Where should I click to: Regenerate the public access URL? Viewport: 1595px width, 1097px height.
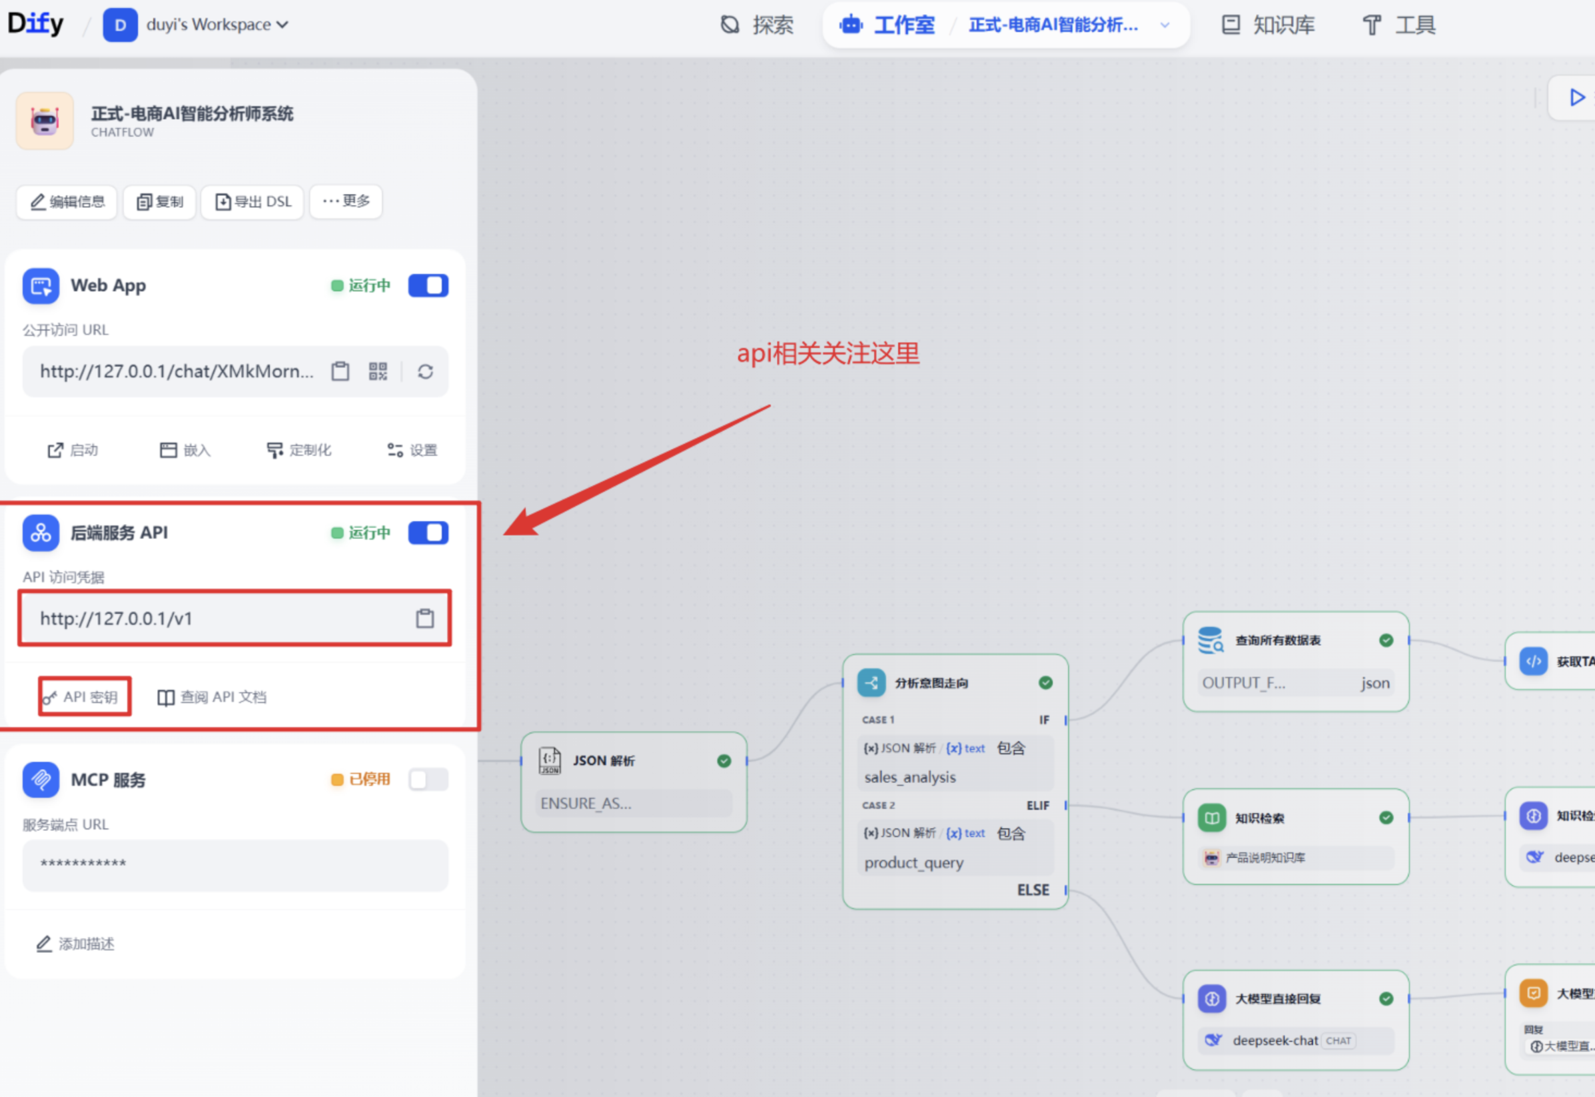[425, 372]
